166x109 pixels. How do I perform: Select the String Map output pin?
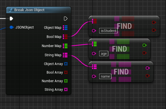[65, 55]
